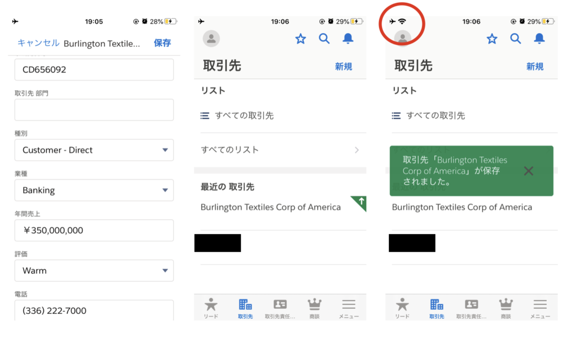Tap the search magnifier in the middle screen

[x=324, y=39]
